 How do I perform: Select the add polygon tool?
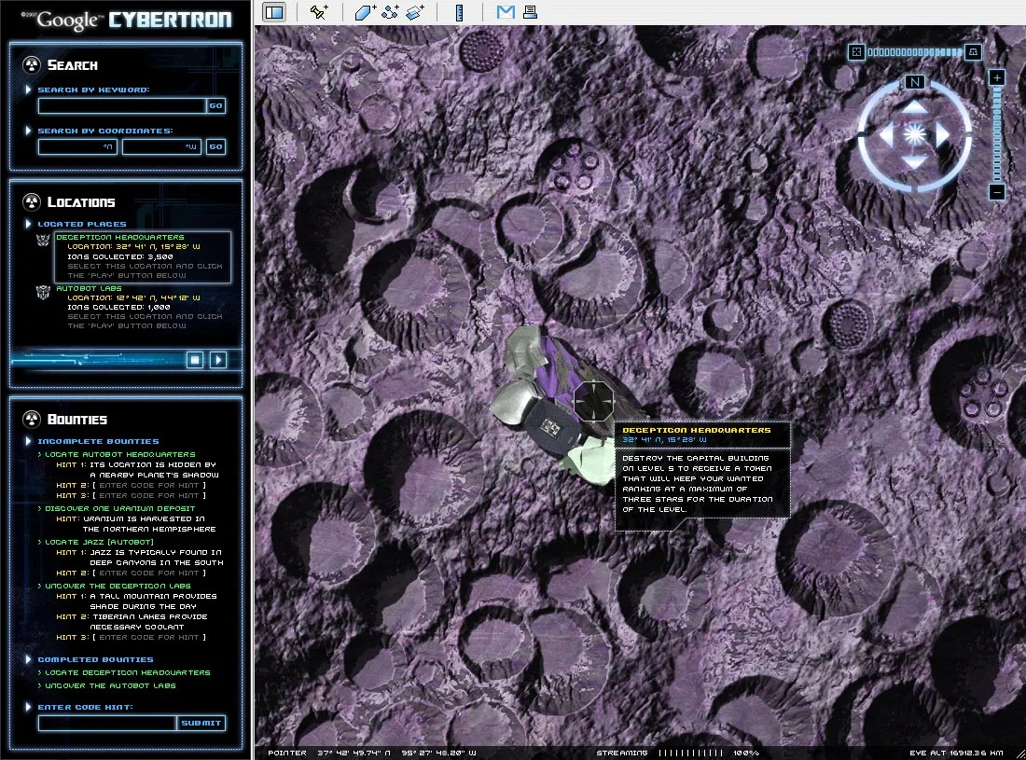tap(365, 12)
